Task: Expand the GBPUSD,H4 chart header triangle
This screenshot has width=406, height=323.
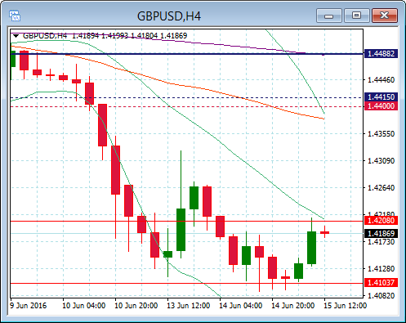Action: 16,36
